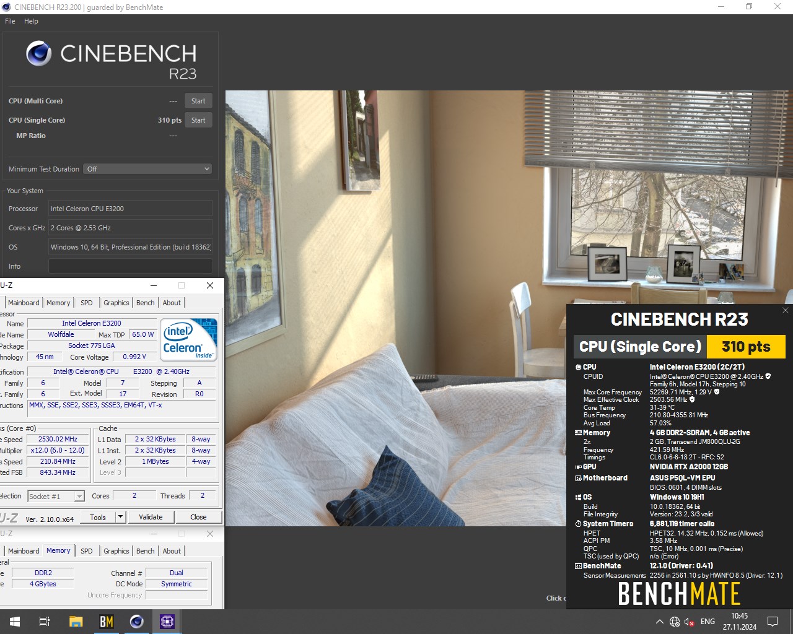Open the taskbar clock and date
This screenshot has height=634, width=793.
click(x=739, y=622)
